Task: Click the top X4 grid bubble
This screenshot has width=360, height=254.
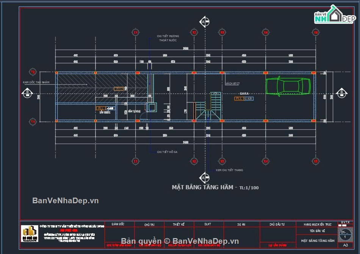Action: [x=266, y=32]
